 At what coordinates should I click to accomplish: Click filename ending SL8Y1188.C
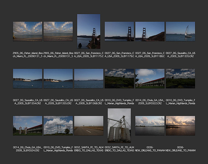pos(150,55)
